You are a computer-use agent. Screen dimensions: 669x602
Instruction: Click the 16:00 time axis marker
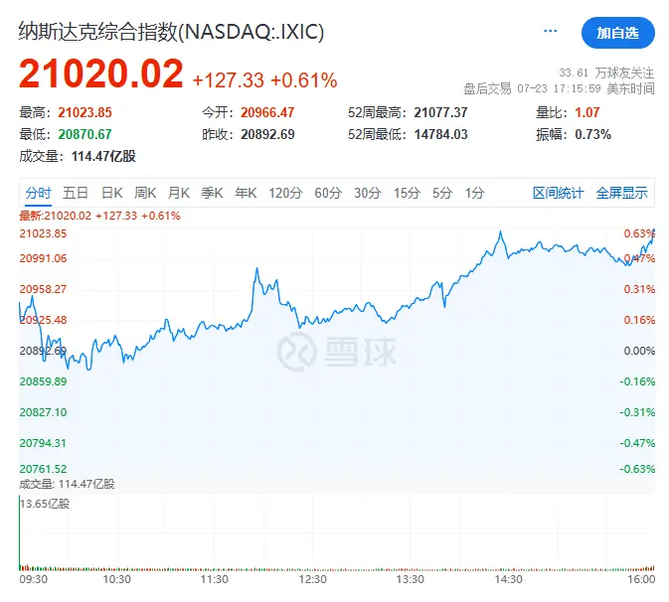click(x=641, y=579)
